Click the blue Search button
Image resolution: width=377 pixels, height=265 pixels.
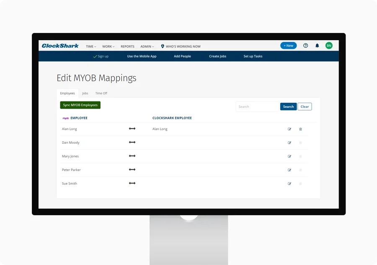point(288,107)
